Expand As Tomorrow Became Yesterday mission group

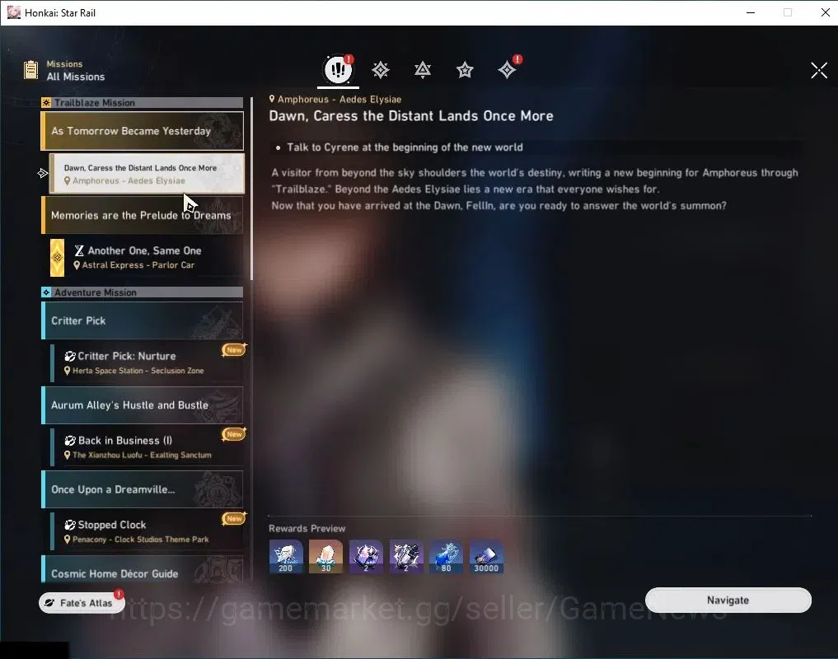pyautogui.click(x=143, y=131)
